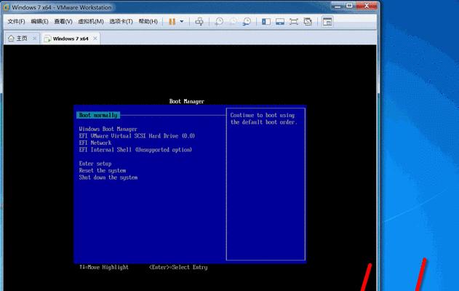Click the revert to snapshot icon
The image size is (459, 291).
233,22
